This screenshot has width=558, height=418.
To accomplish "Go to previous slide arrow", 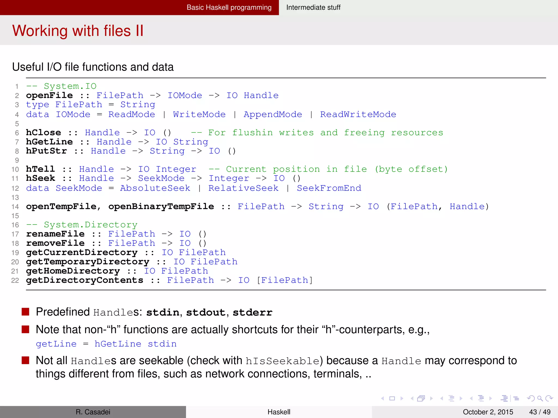I will [383, 398].
